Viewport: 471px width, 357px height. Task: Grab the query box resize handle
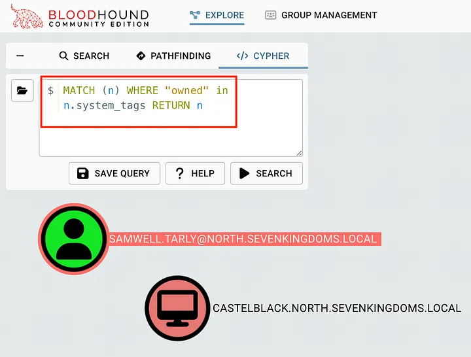click(299, 154)
